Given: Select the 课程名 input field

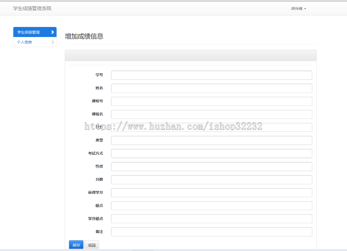Looking at the screenshot, I should 211,114.
